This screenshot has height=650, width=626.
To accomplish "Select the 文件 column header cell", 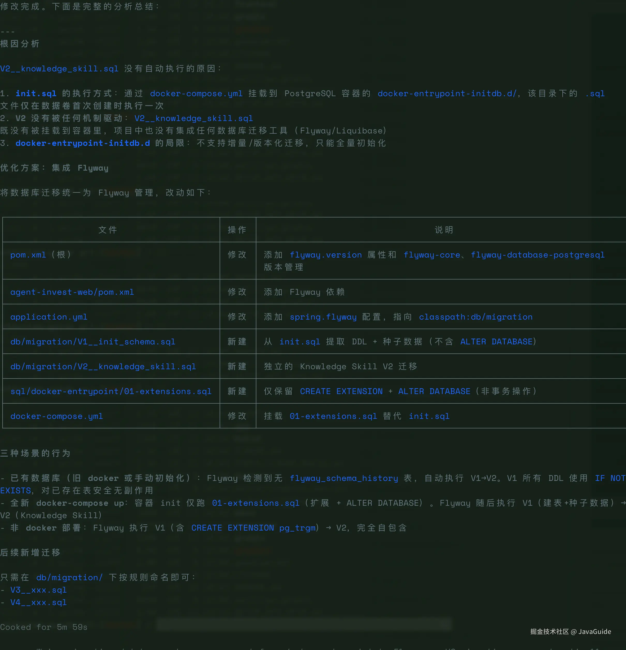I will [108, 230].
